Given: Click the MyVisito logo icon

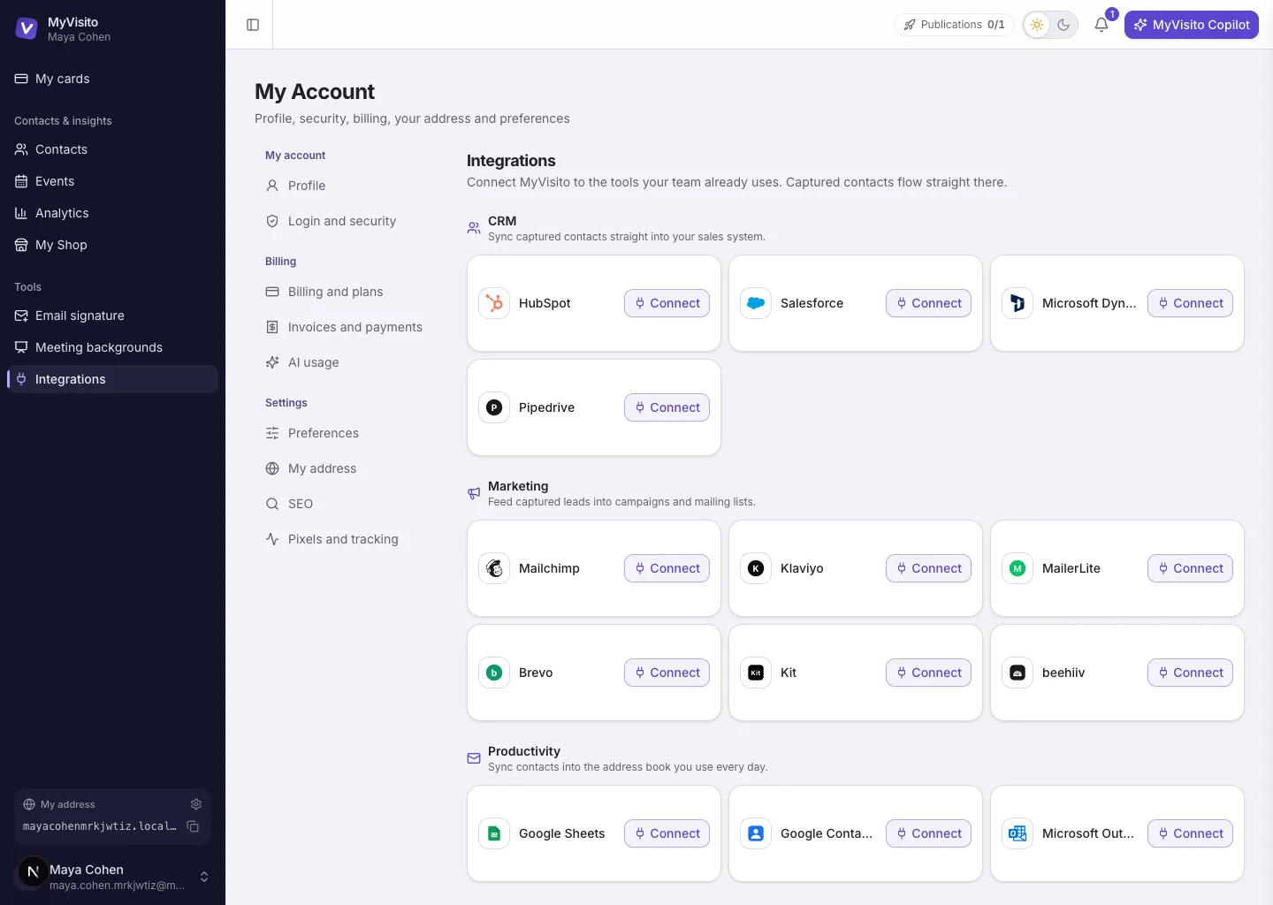Looking at the screenshot, I should click(x=27, y=29).
